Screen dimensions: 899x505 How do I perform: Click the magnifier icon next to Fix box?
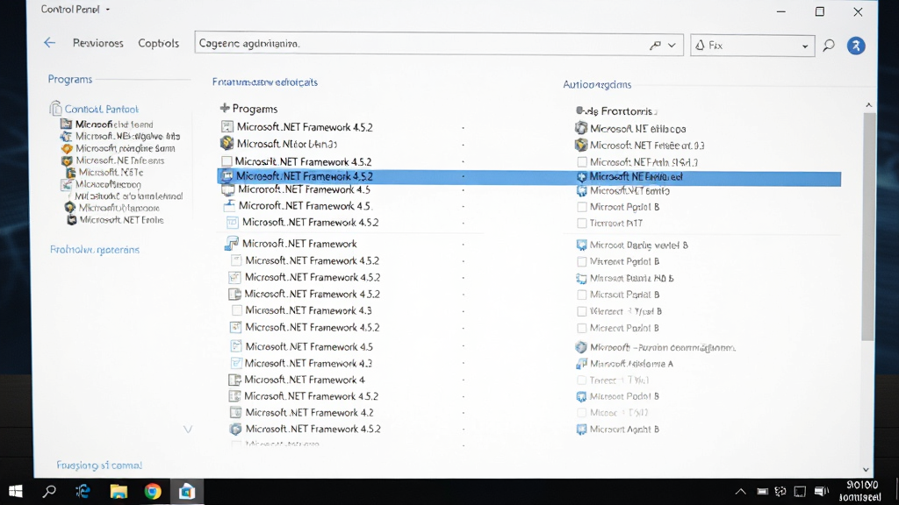coord(829,46)
